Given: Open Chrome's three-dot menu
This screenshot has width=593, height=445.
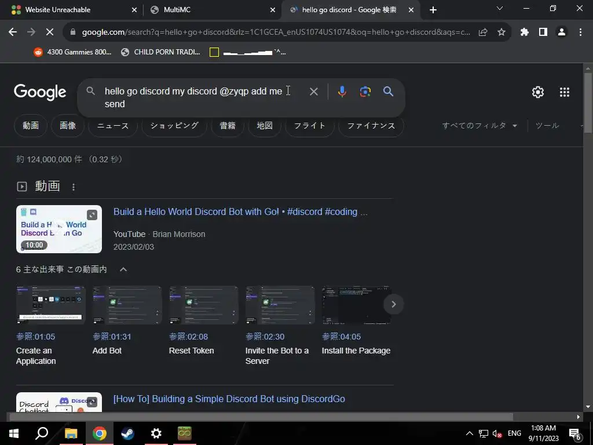Looking at the screenshot, I should coord(580,32).
